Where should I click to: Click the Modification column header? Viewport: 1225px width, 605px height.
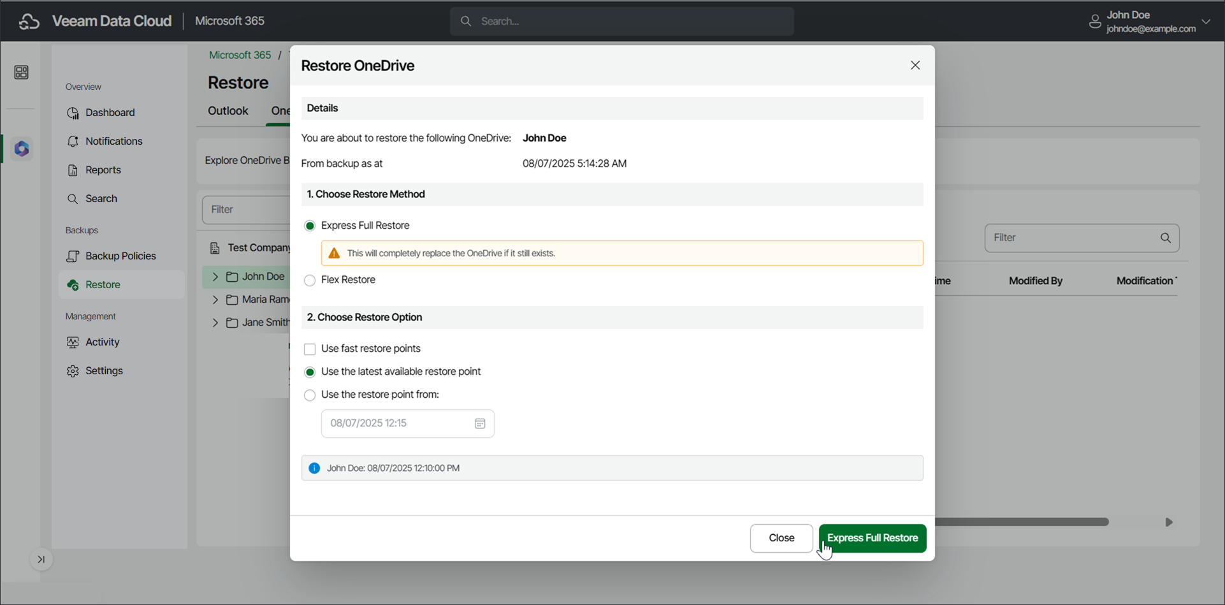1146,281
